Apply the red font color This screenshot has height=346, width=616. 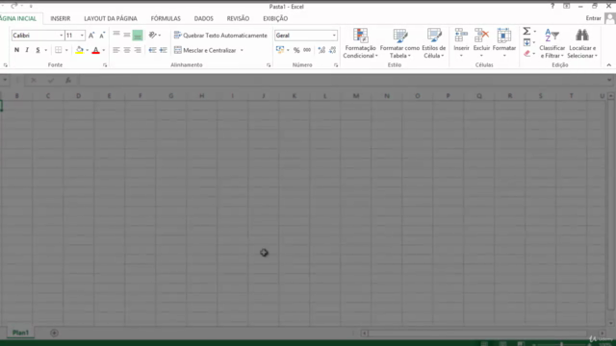coord(95,50)
